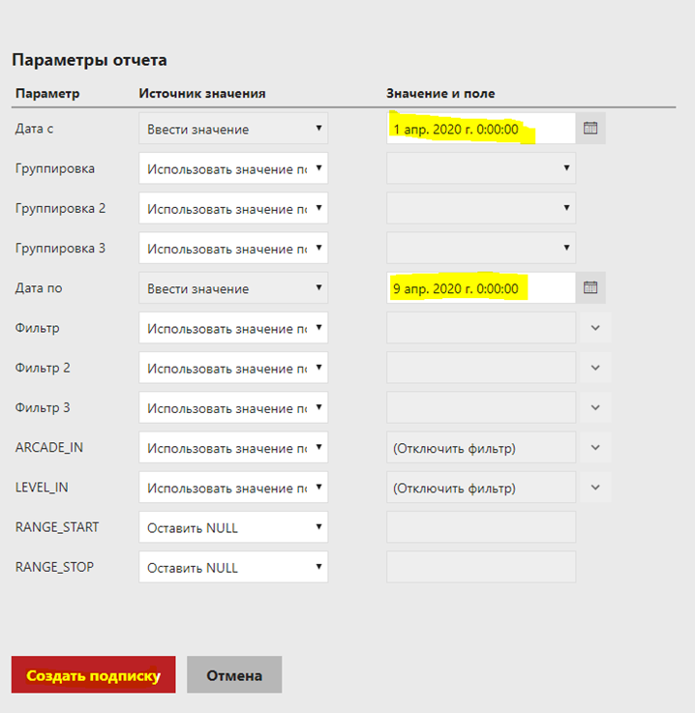Viewport: 695px width, 713px height.
Task: Click the Дата с date field
Action: [x=481, y=129]
